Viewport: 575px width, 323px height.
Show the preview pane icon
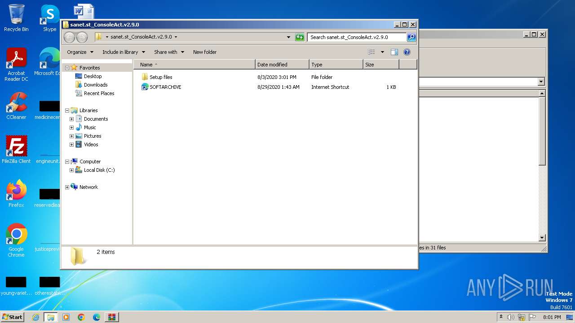[x=394, y=52]
